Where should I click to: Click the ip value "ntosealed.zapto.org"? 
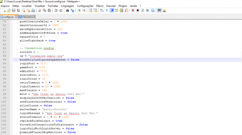(46, 56)
